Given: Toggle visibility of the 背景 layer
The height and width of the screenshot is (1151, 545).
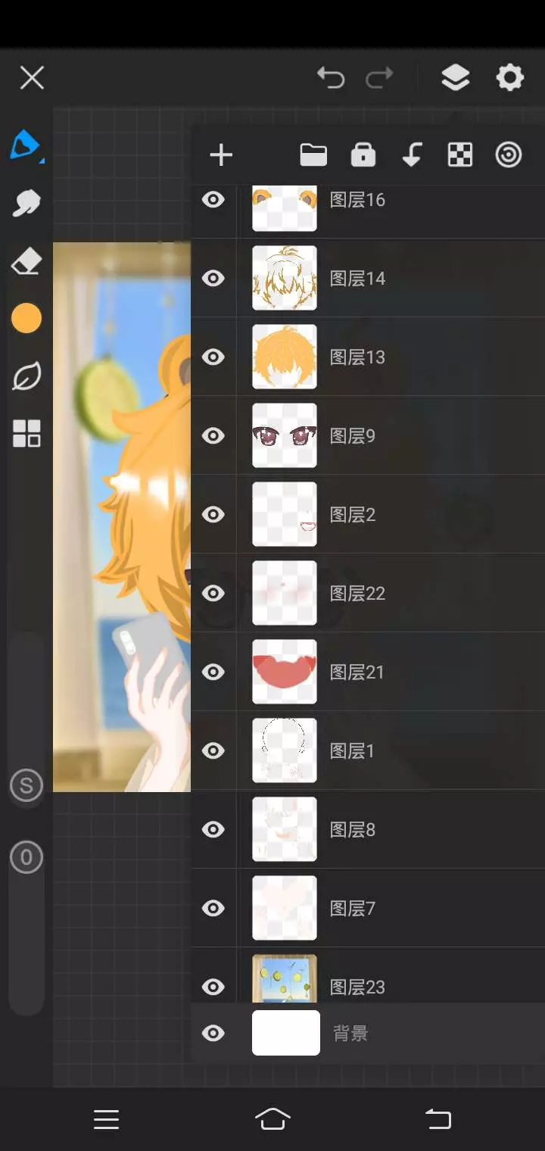Looking at the screenshot, I should 213,1034.
